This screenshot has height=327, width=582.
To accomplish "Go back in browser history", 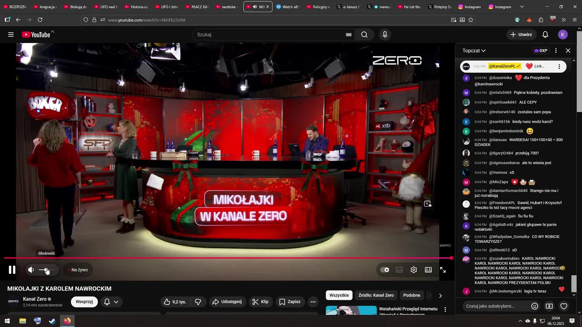I will coord(18,20).
